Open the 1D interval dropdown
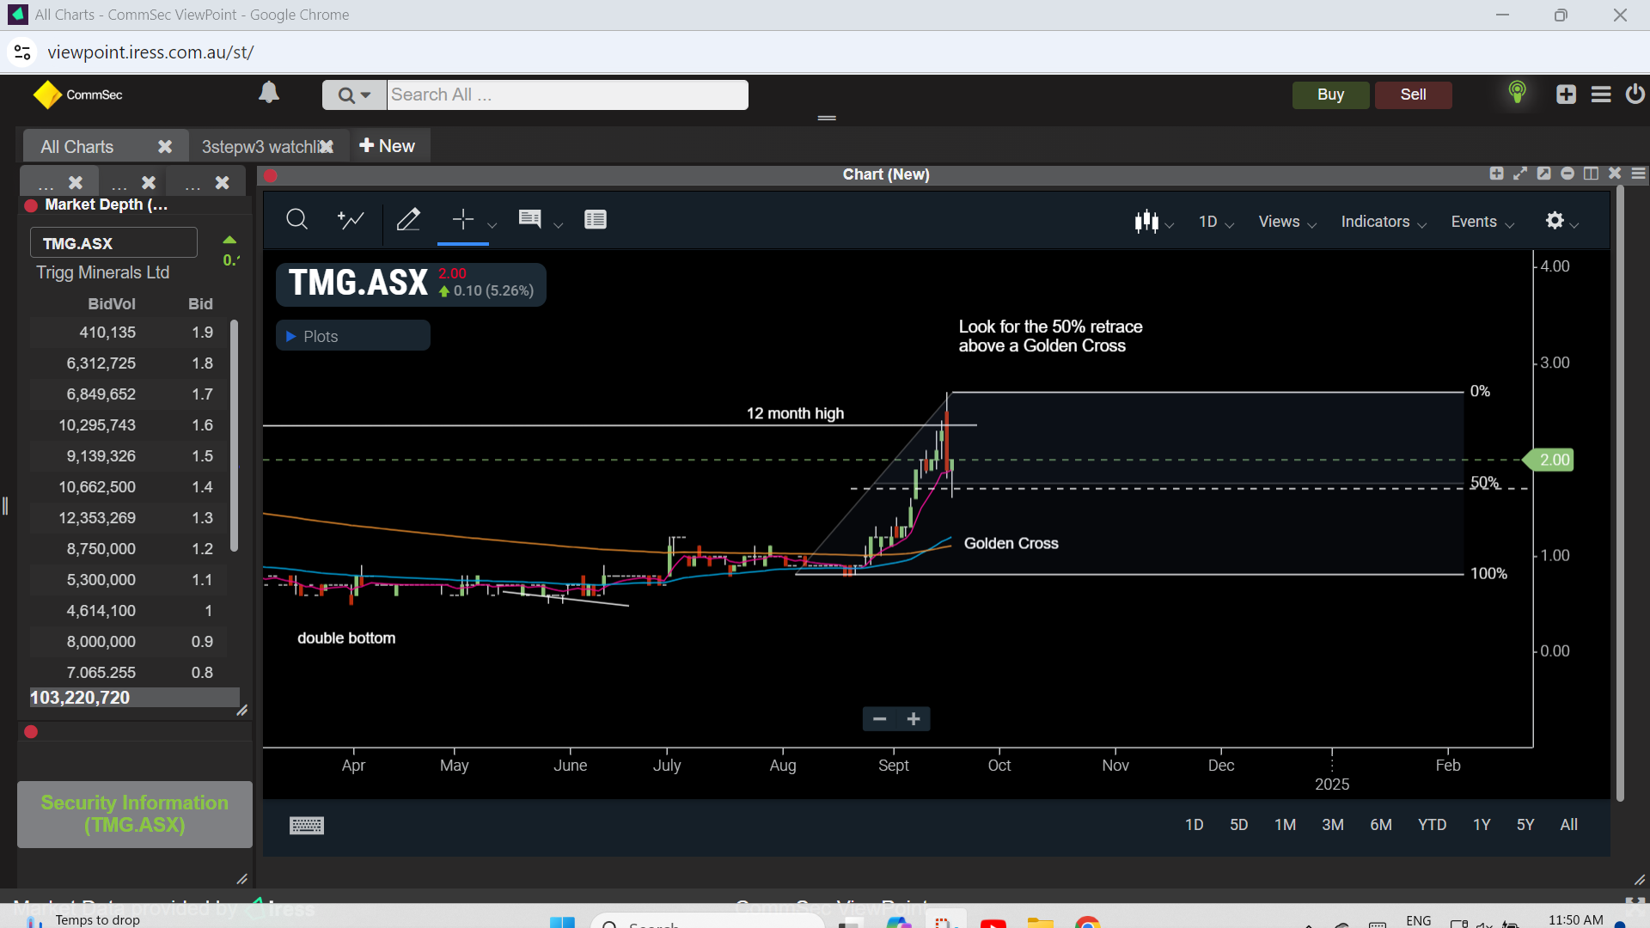 click(x=1216, y=222)
